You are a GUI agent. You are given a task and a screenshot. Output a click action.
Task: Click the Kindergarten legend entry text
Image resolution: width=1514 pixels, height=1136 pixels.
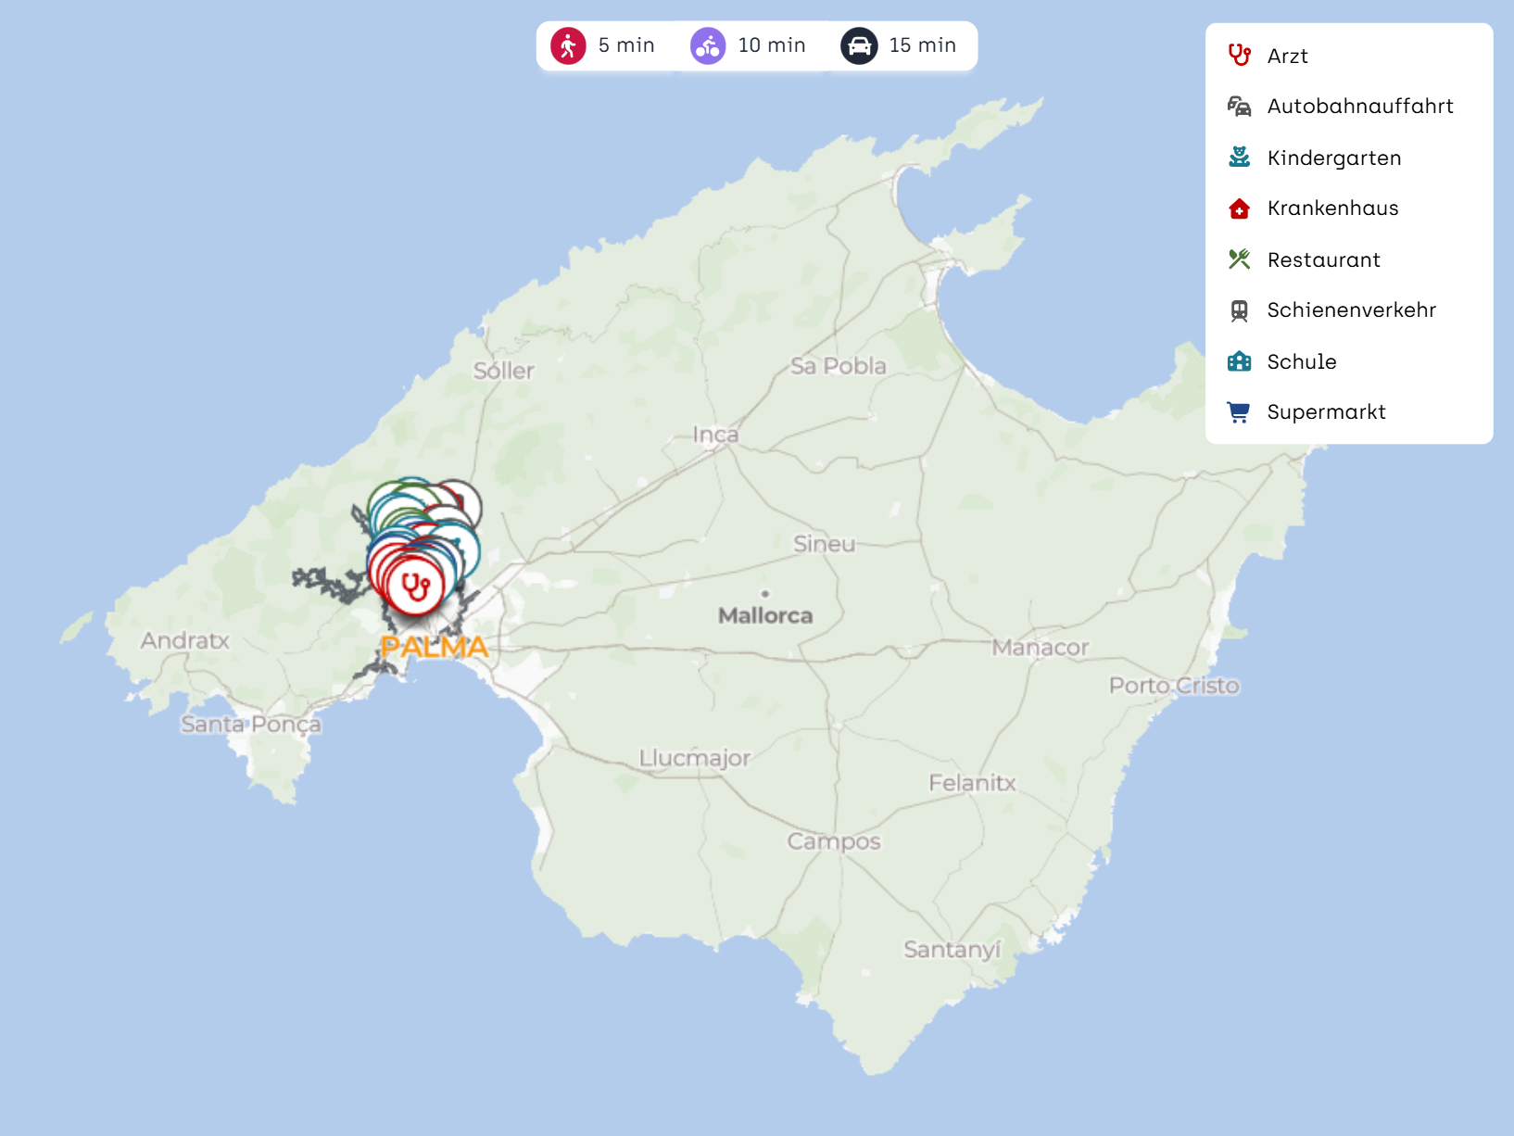pos(1333,158)
